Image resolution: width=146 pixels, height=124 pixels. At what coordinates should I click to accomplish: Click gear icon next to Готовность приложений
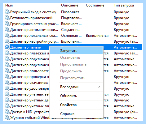[x=7, y=18]
